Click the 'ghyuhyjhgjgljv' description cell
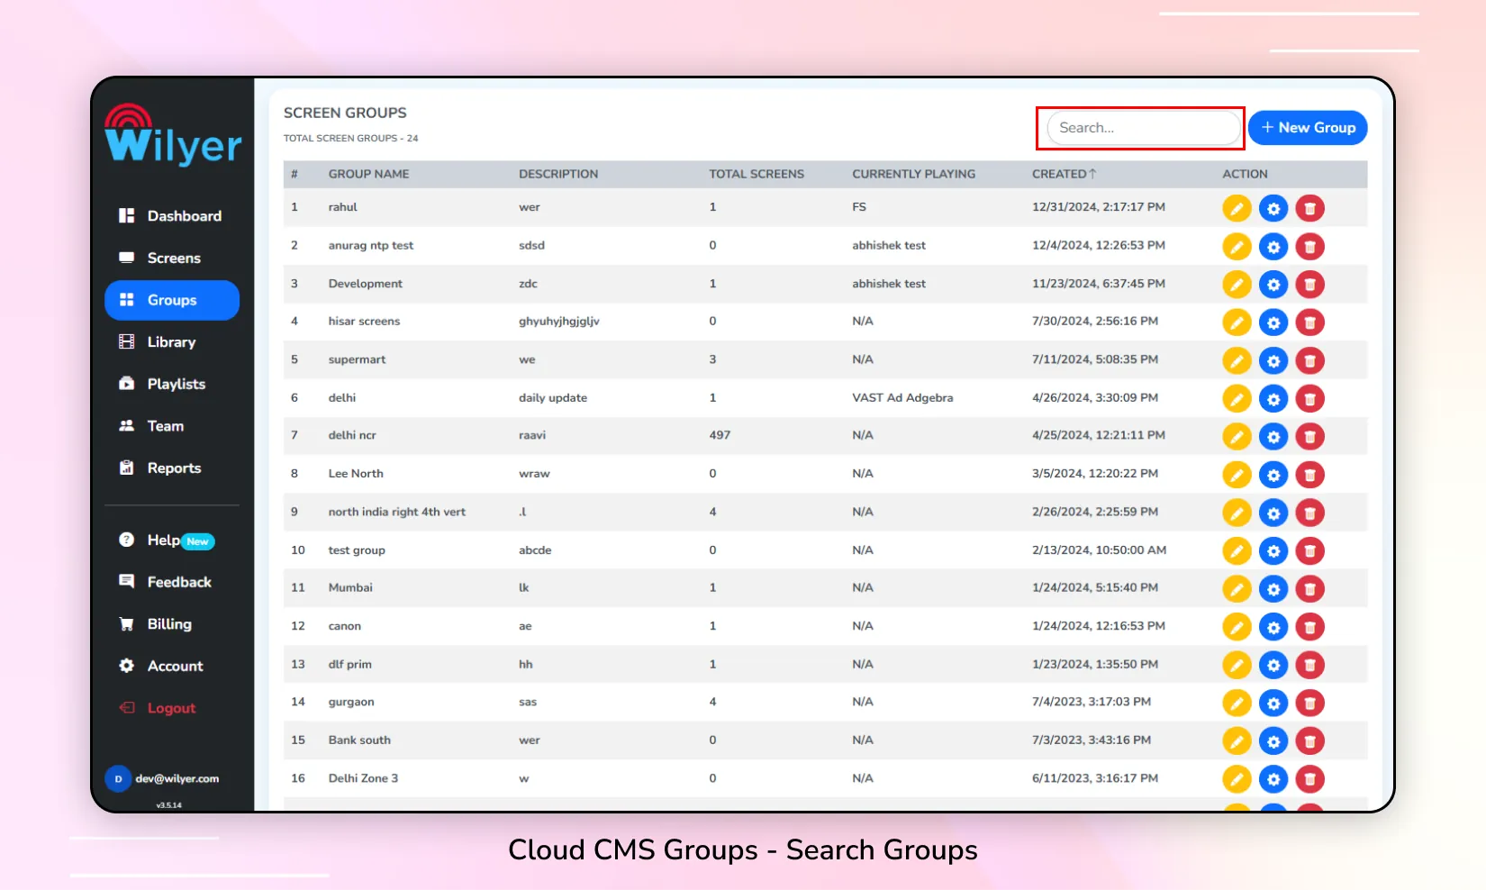The height and width of the screenshot is (890, 1486). (559, 322)
